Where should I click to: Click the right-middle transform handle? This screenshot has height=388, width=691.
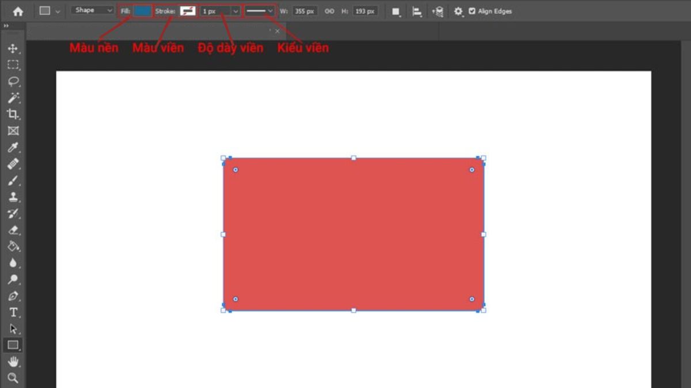coord(483,234)
